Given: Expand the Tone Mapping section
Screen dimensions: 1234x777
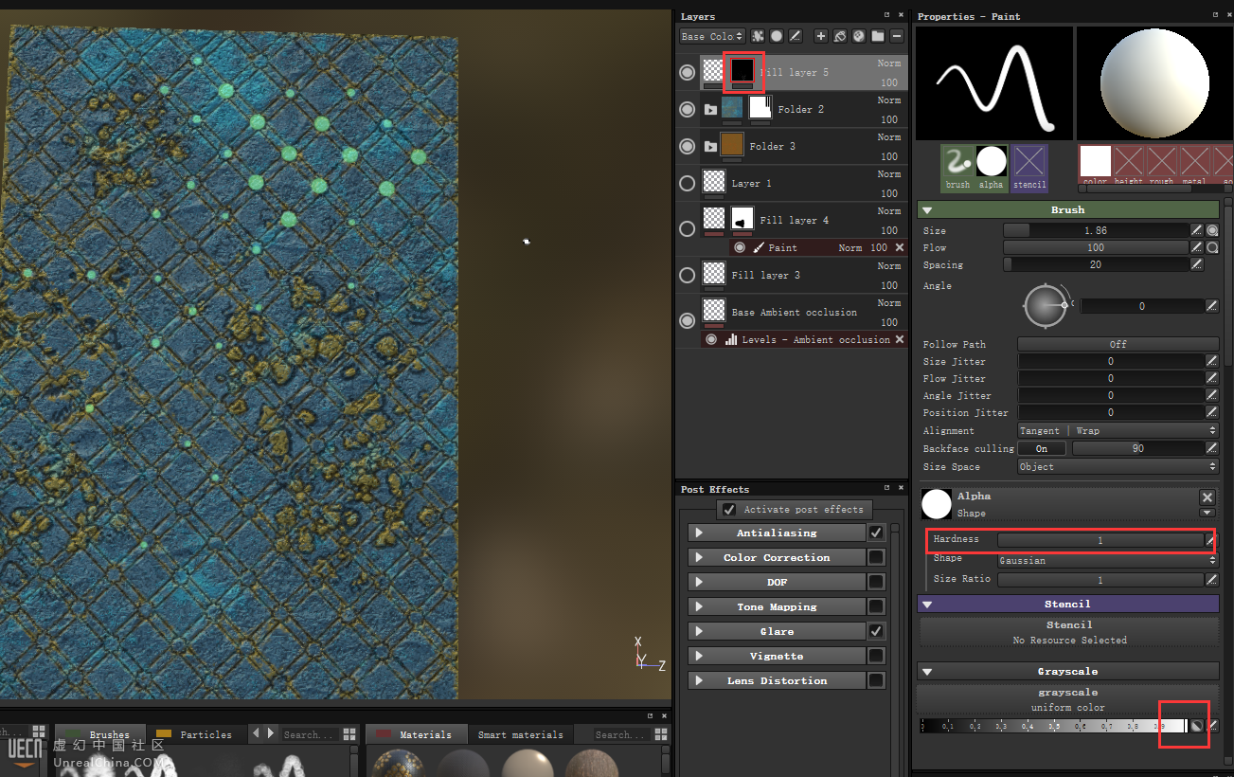Looking at the screenshot, I should pos(699,606).
